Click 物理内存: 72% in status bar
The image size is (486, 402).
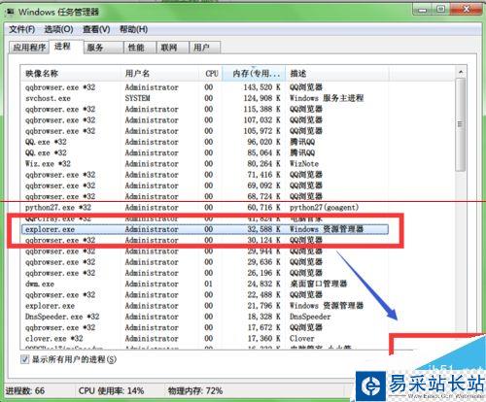195,390
